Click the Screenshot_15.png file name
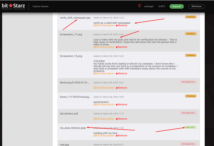This screenshot has height=146, width=214. [71, 56]
